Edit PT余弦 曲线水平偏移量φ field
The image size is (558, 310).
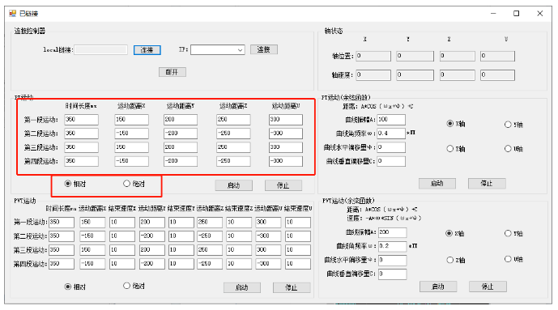(x=391, y=147)
